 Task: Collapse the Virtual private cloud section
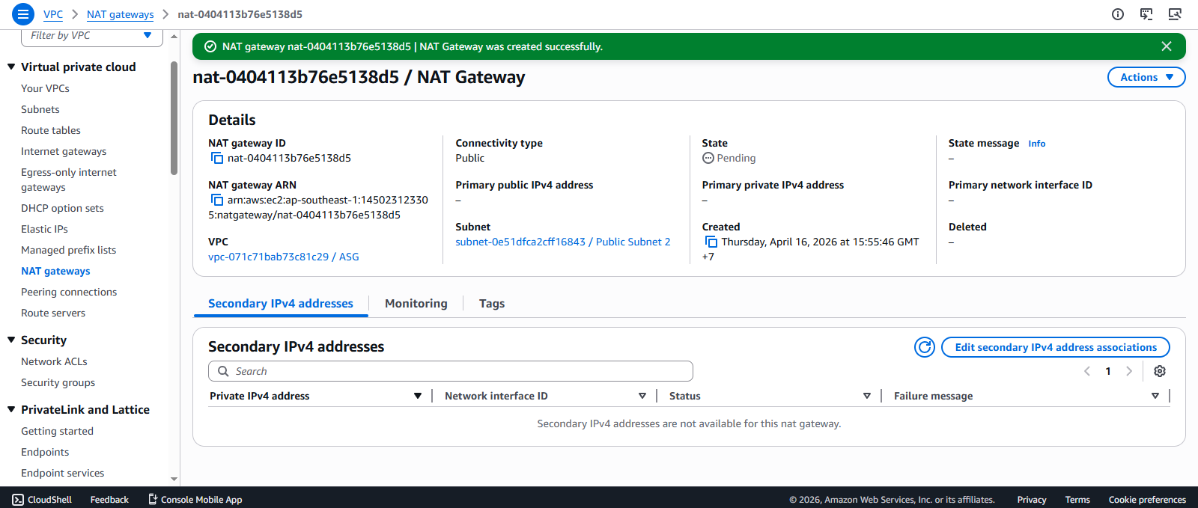click(x=11, y=67)
